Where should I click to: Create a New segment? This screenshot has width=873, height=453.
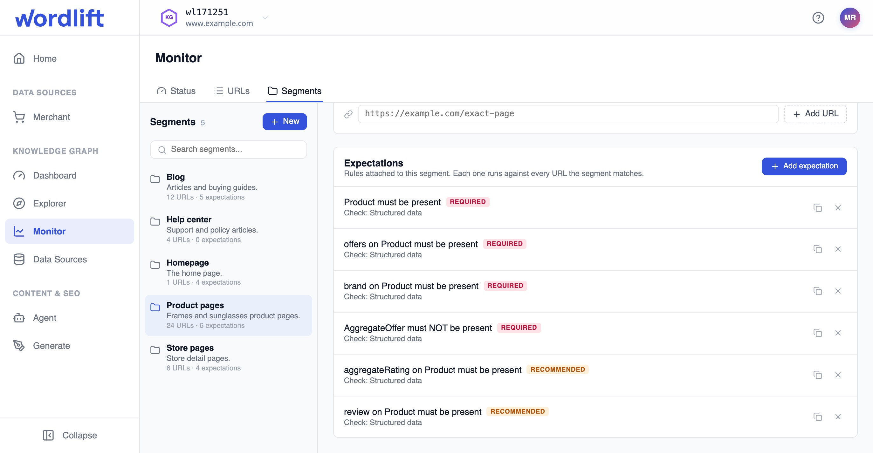285,122
